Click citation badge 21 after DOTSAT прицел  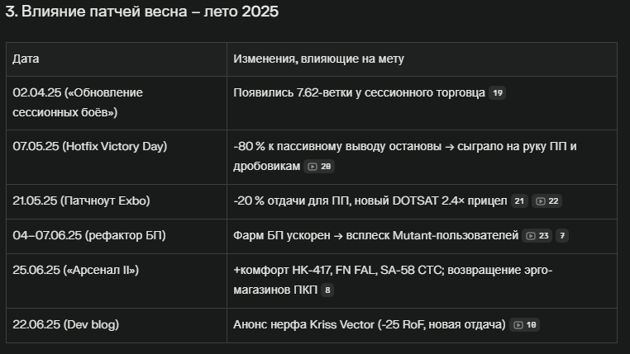coord(519,201)
